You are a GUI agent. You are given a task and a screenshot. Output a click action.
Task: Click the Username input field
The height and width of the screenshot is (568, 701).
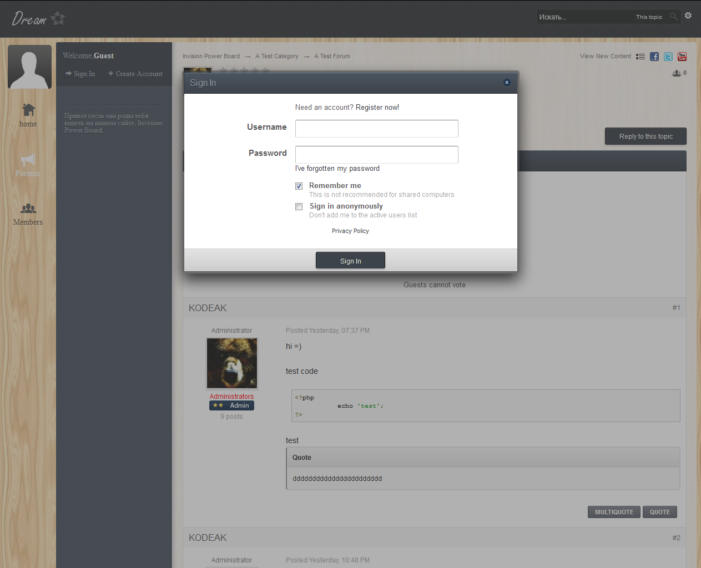(376, 129)
